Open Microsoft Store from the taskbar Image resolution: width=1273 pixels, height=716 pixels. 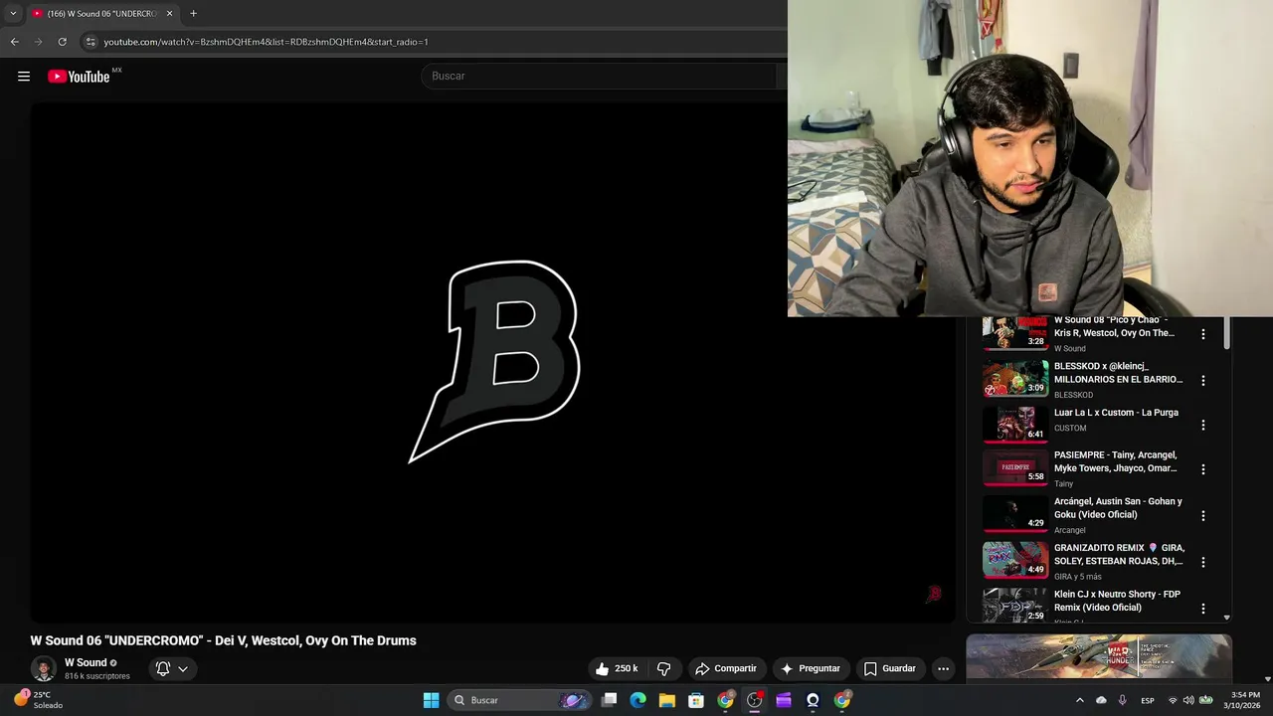696,700
